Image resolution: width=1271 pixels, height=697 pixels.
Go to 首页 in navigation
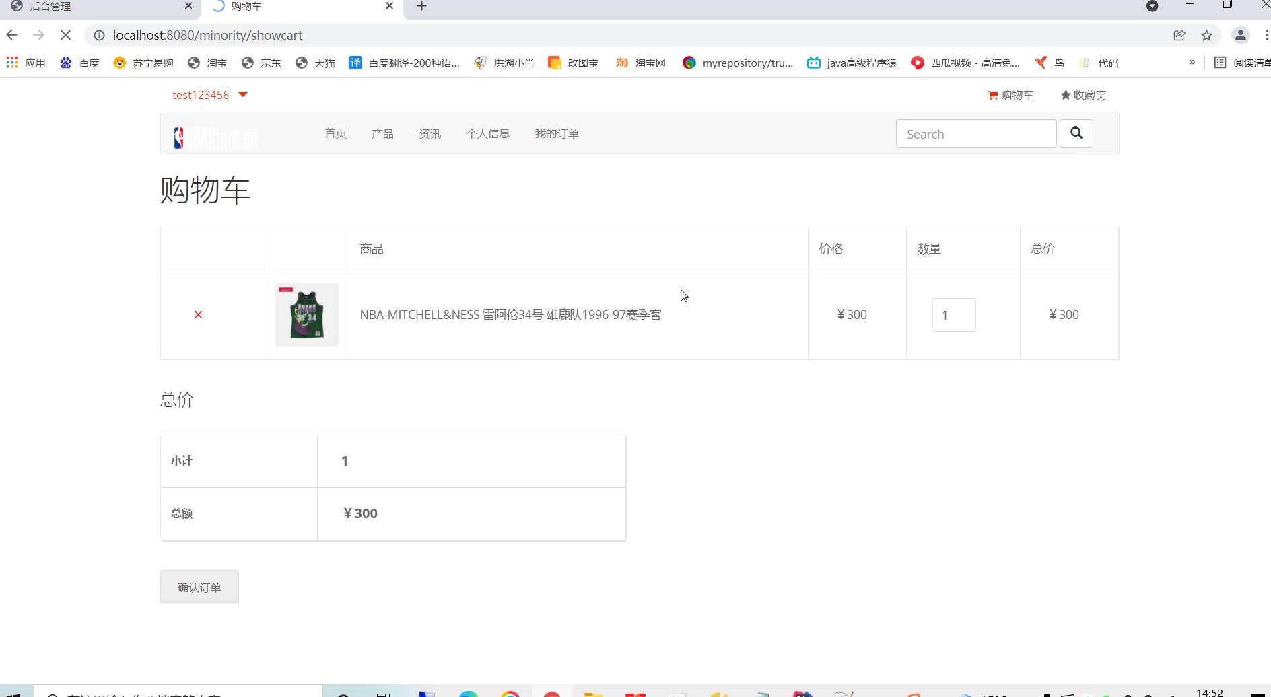(335, 133)
